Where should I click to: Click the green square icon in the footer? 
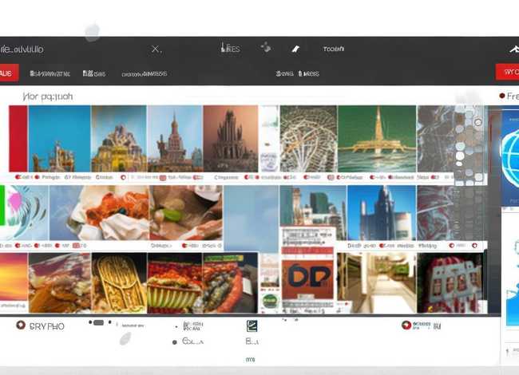(x=252, y=326)
